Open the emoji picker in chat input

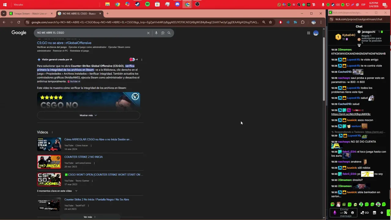coord(353,213)
